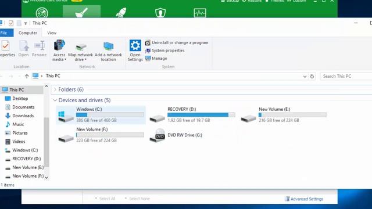
Task: Click the New Volume (E:) usage bar
Action: [x=292, y=115]
